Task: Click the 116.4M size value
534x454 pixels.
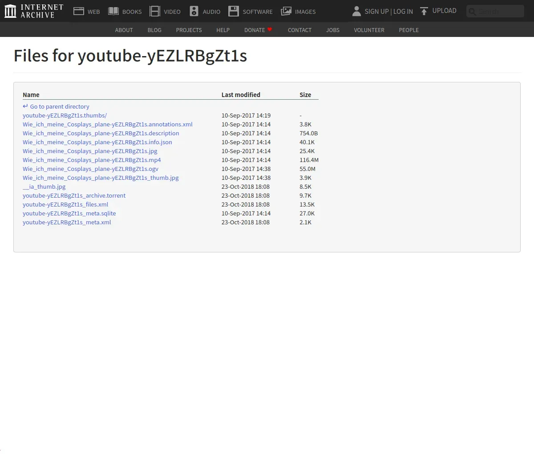Action: click(x=309, y=160)
